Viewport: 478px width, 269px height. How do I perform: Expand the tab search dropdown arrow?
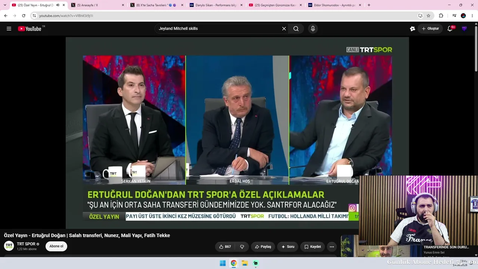click(5, 5)
